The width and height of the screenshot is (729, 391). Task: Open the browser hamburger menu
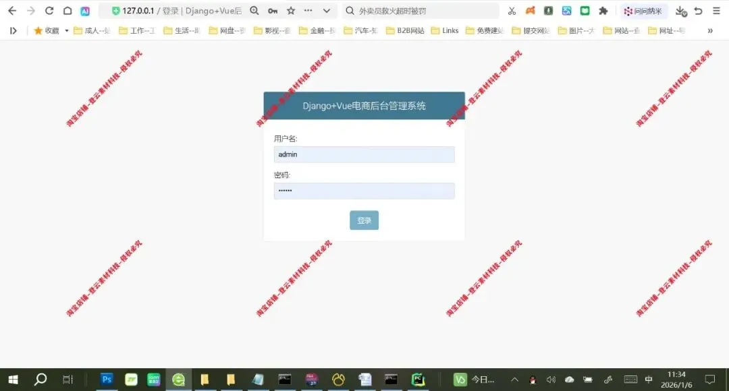pos(716,11)
